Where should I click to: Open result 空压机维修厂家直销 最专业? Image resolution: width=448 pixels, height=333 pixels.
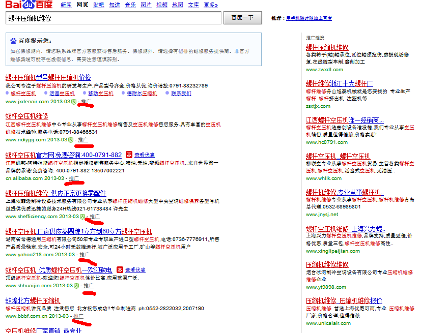pos(43,330)
